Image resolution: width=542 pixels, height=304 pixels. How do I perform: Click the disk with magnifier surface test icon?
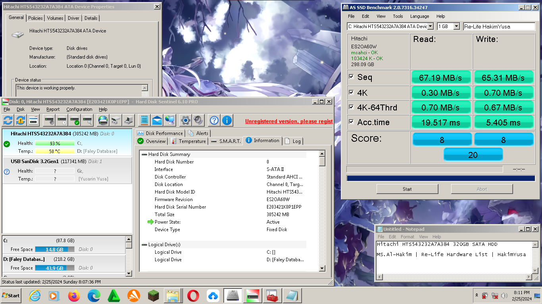click(x=87, y=120)
